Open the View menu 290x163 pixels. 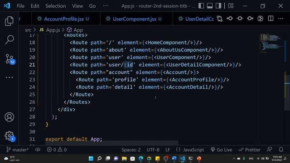77,6
